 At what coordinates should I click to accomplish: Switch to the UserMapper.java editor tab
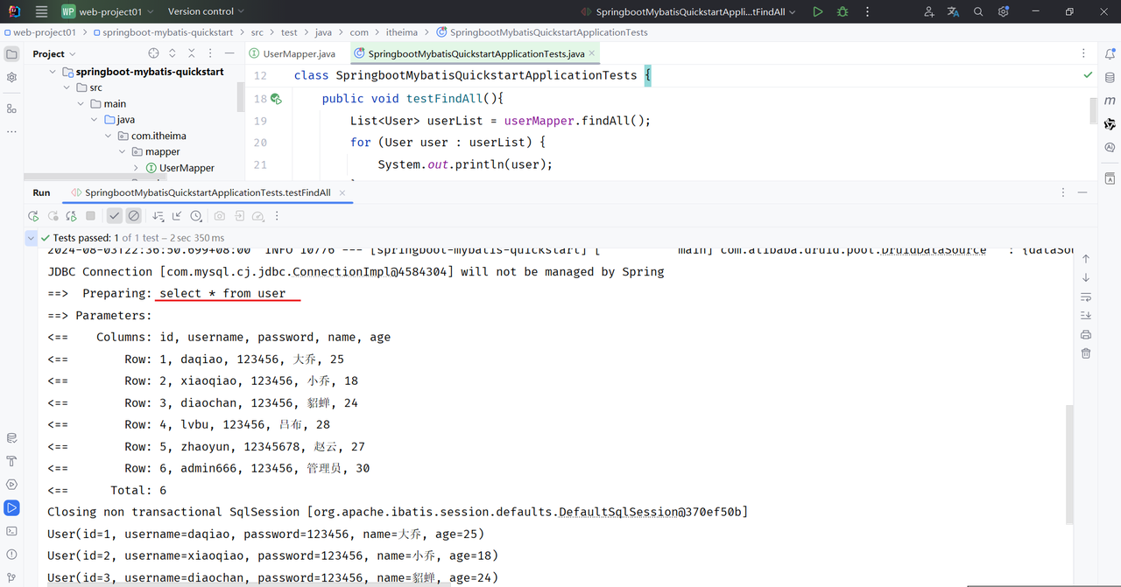(293, 54)
